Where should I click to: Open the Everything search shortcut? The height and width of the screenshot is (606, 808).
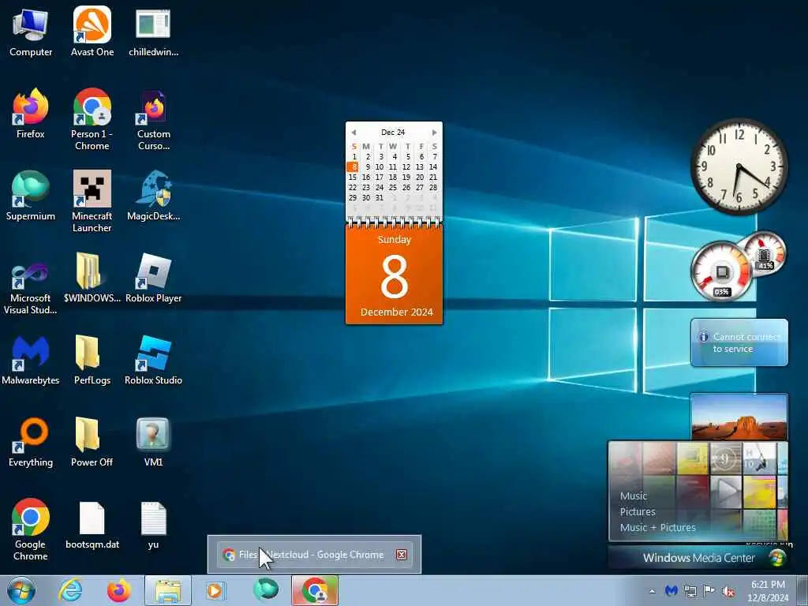(31, 442)
